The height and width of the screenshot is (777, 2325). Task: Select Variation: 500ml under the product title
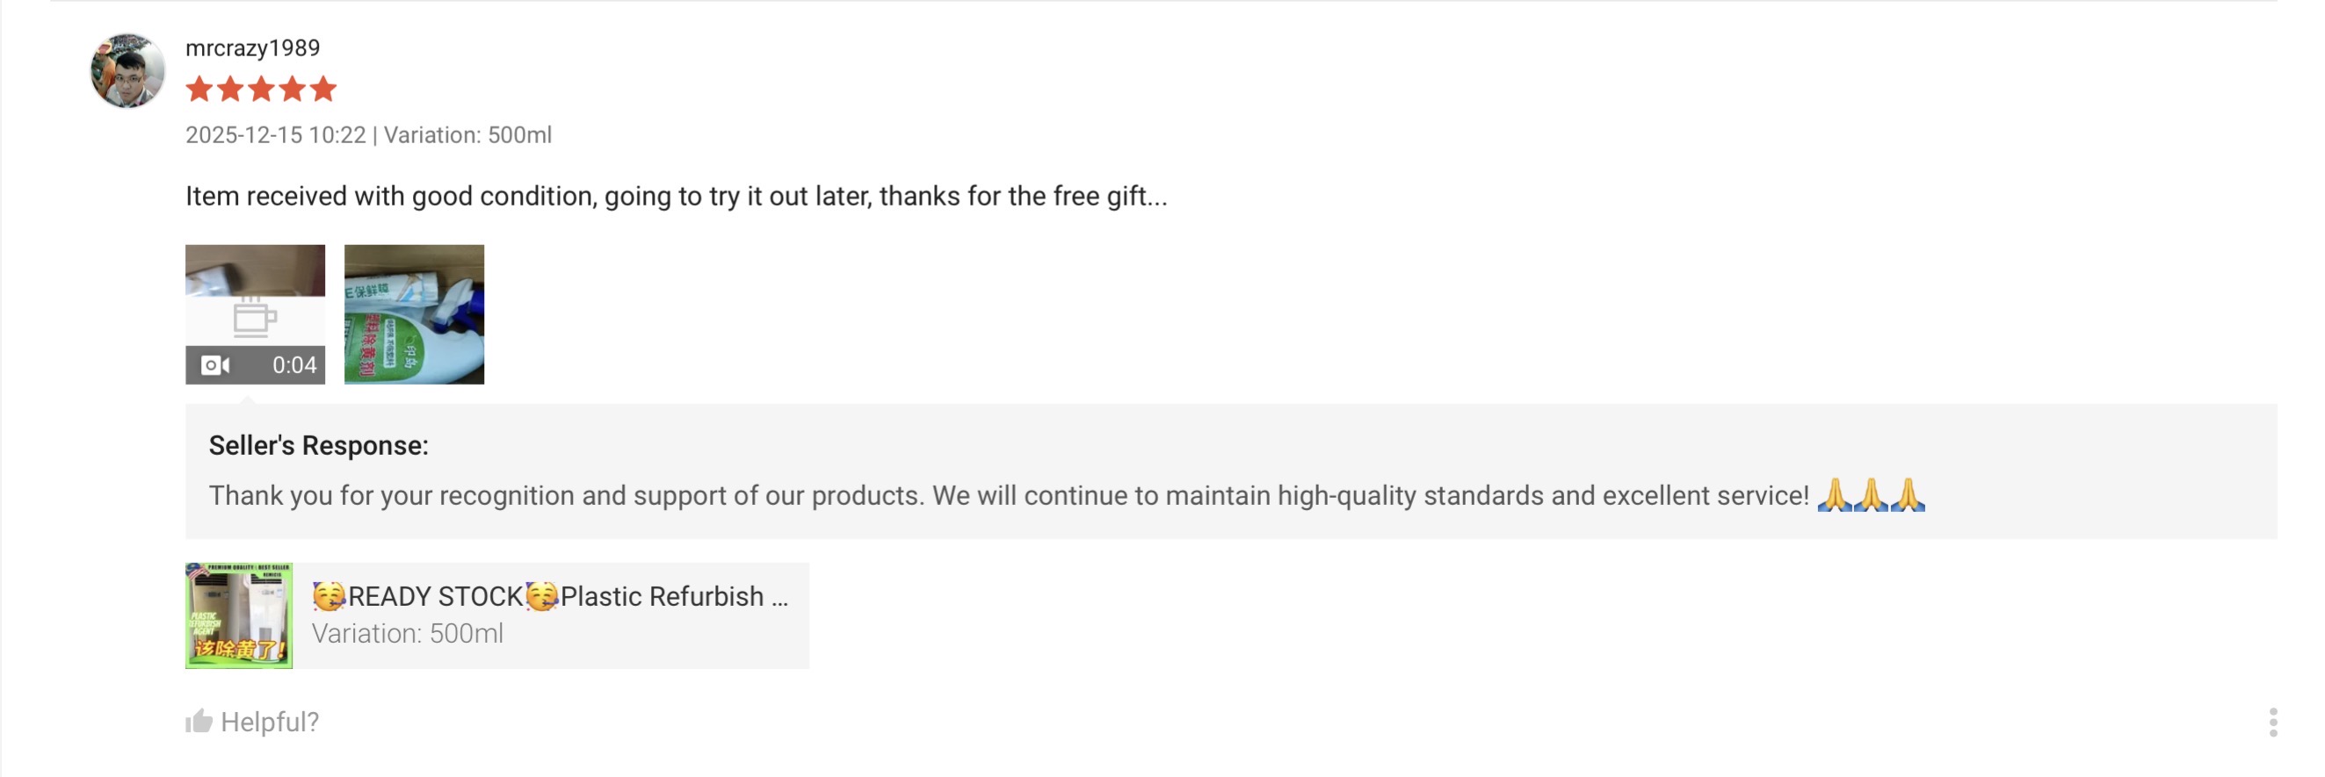point(408,634)
